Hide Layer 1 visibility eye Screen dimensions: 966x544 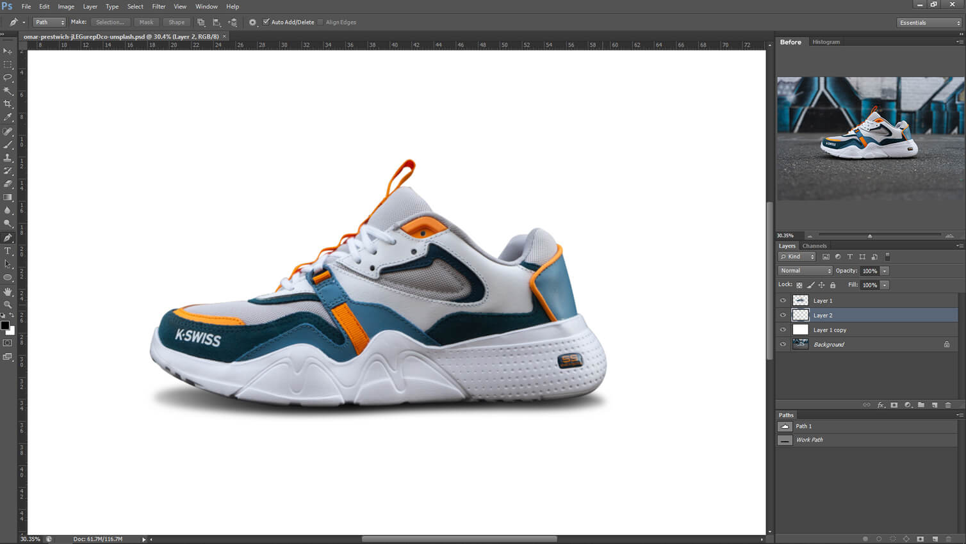click(783, 301)
